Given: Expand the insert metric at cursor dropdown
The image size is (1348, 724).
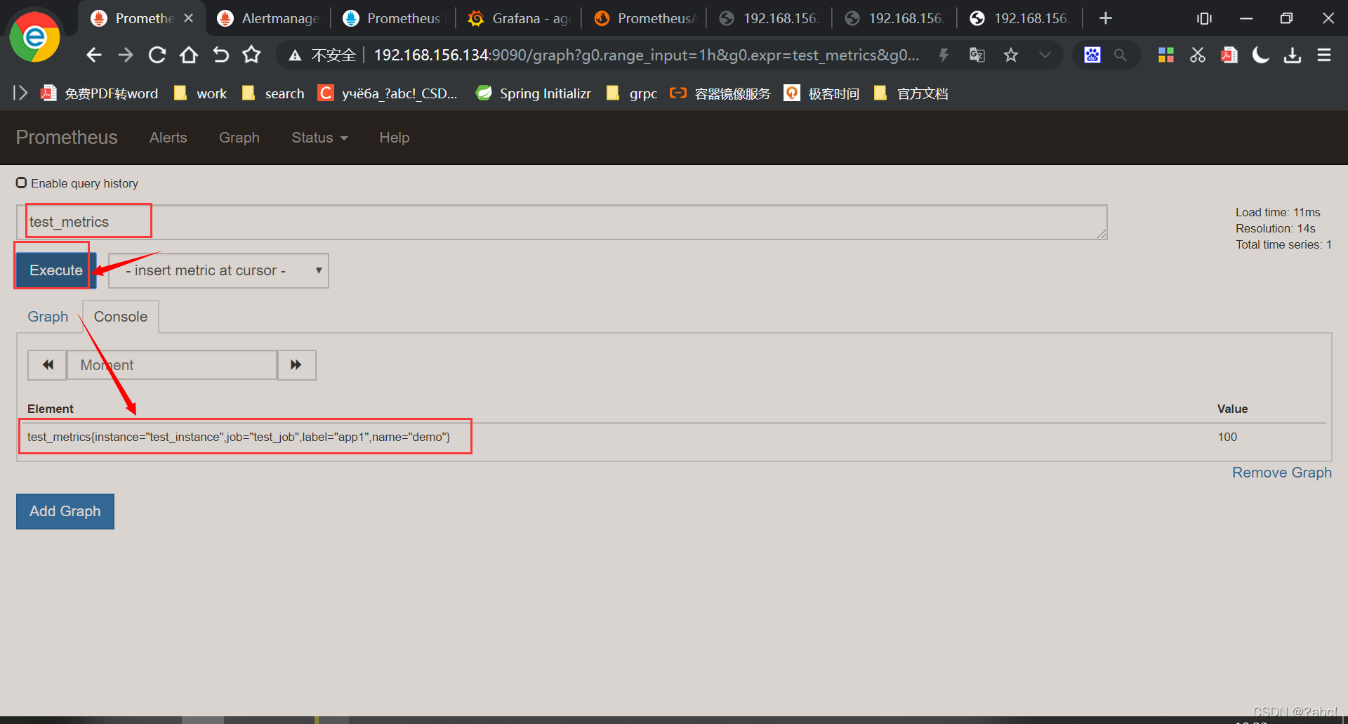Looking at the screenshot, I should click(x=218, y=270).
